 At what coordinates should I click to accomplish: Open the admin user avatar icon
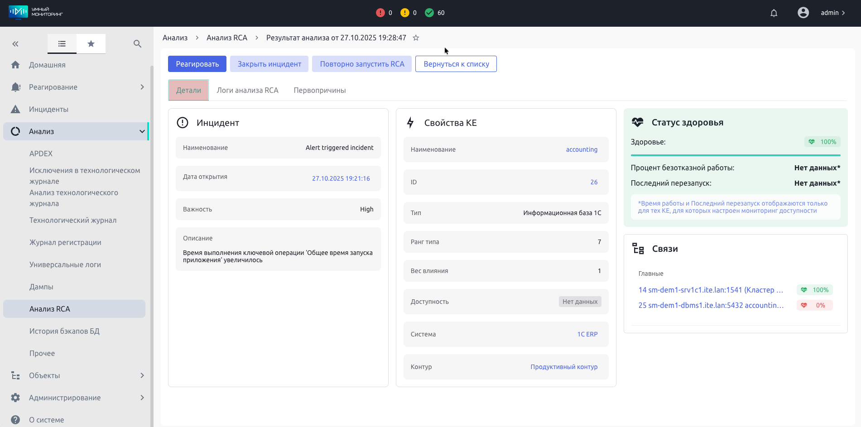803,13
